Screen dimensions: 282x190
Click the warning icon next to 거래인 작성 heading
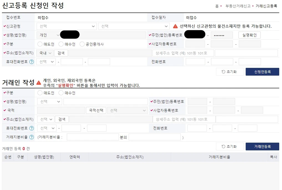click(x=39, y=82)
